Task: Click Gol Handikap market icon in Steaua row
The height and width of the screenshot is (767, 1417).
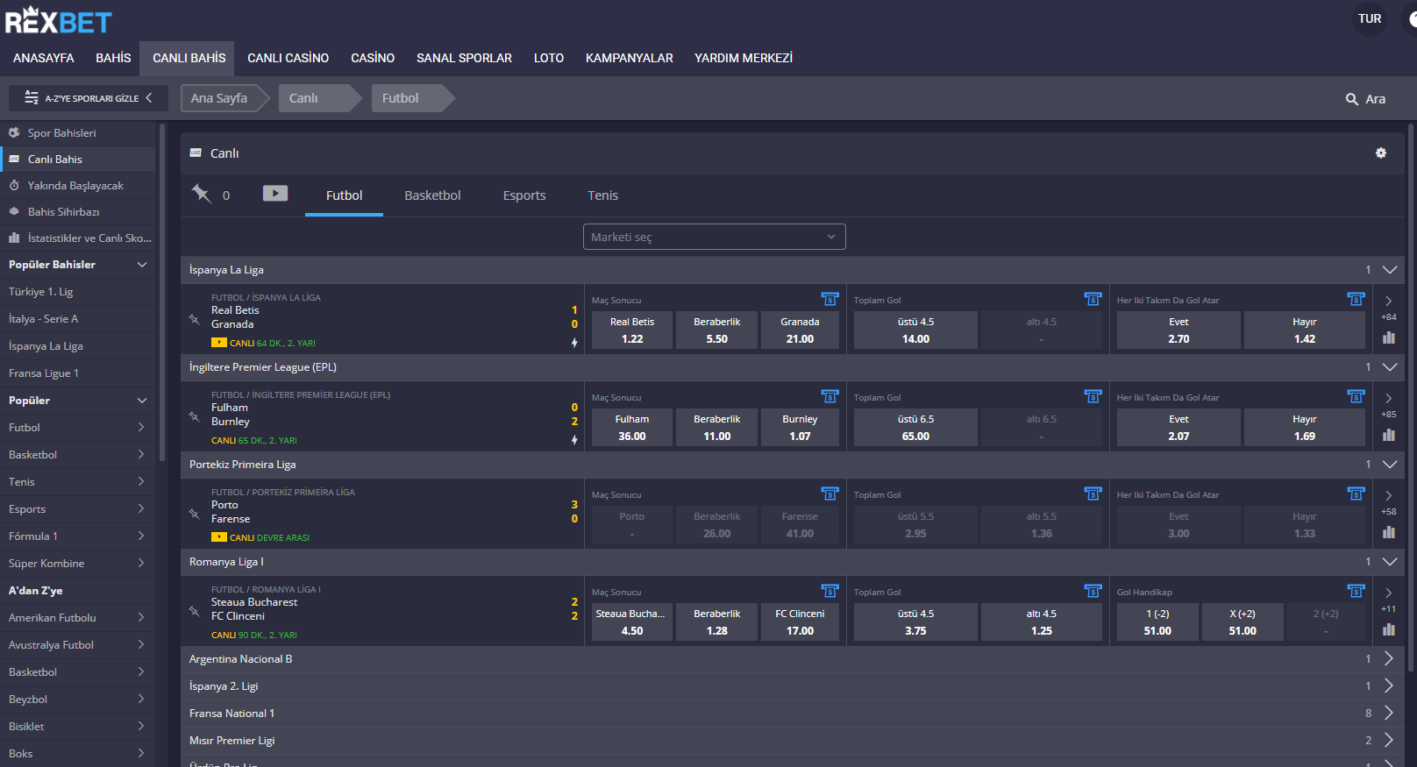Action: click(x=1356, y=591)
